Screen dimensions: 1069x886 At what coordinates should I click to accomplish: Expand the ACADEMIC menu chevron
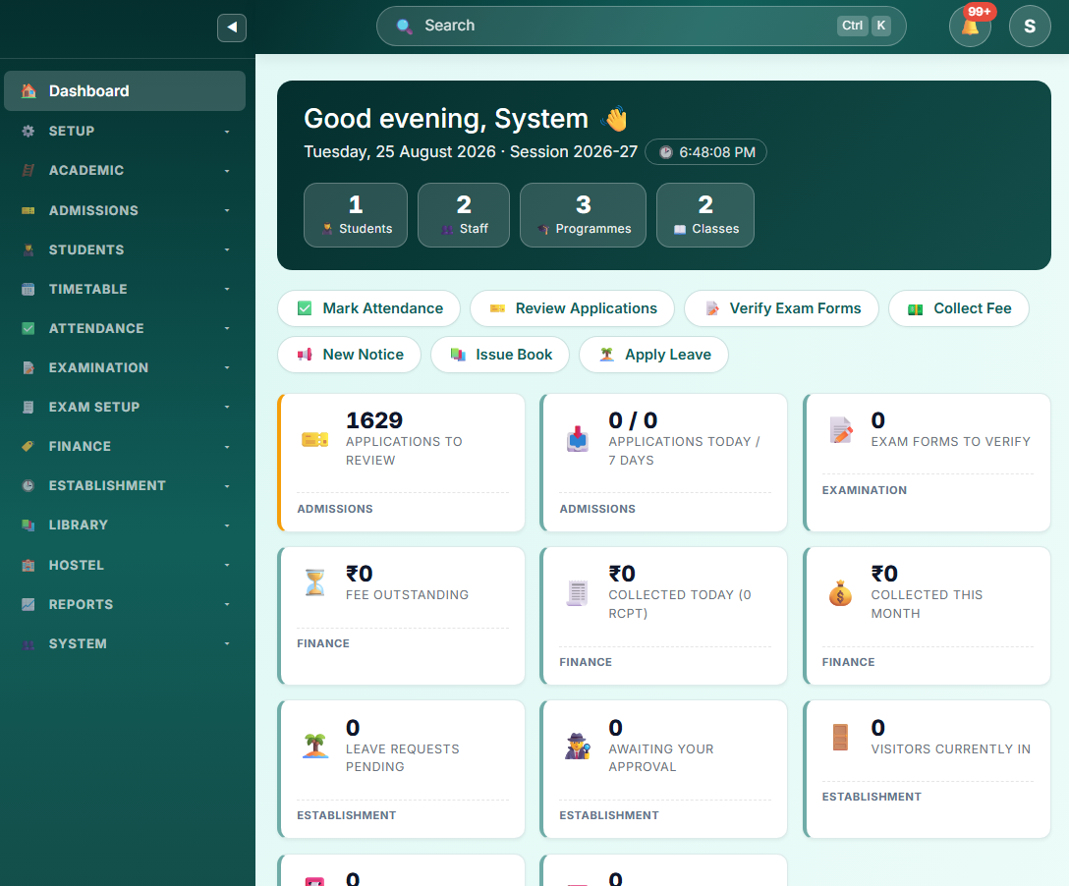[227, 171]
